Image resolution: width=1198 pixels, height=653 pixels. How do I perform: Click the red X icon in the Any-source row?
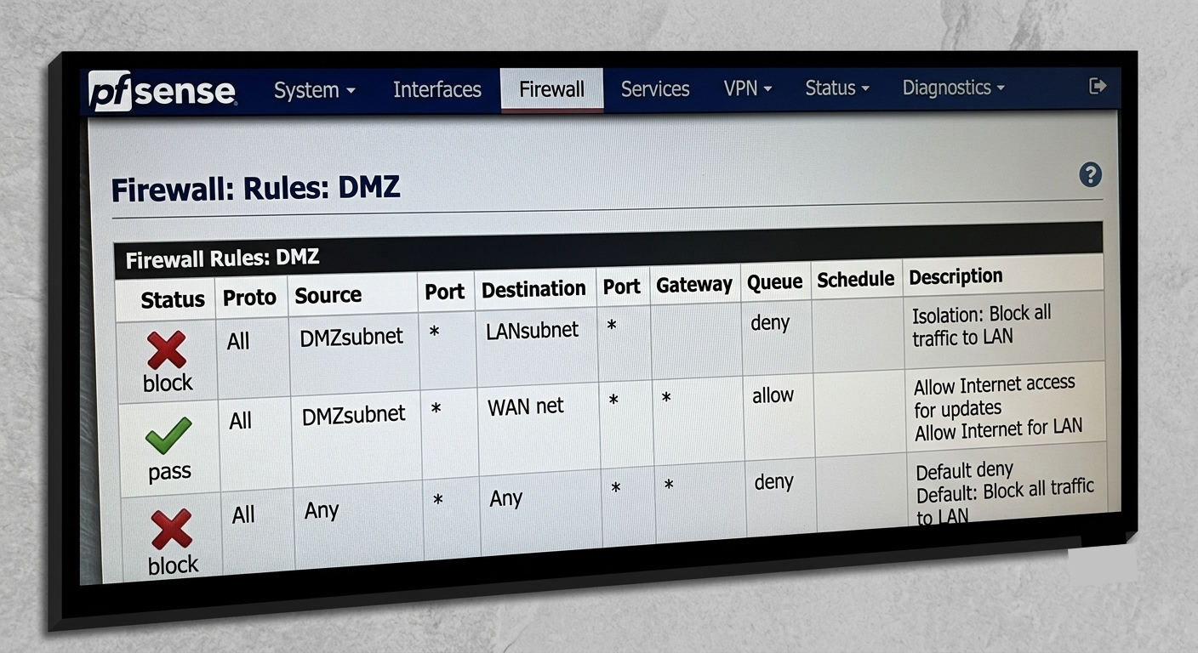click(172, 529)
